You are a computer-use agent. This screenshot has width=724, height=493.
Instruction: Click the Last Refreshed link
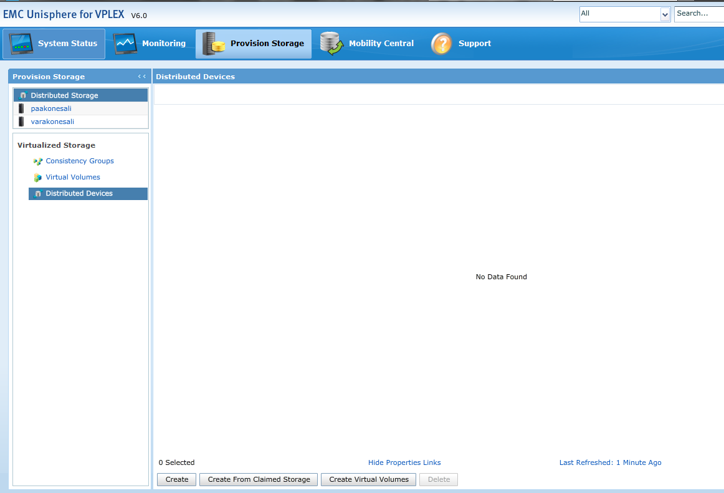pos(610,462)
